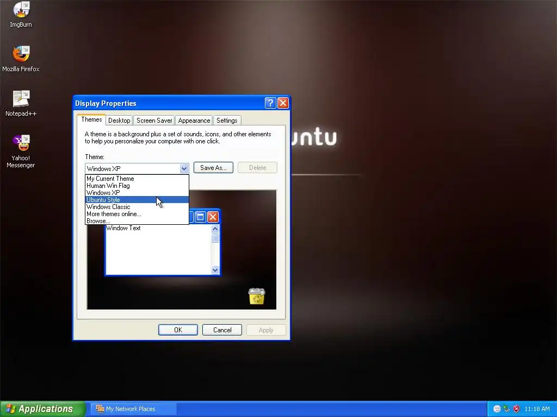Viewport: 557px width, 417px height.
Task: Click the preview window's maximize button
Action: pyautogui.click(x=200, y=217)
